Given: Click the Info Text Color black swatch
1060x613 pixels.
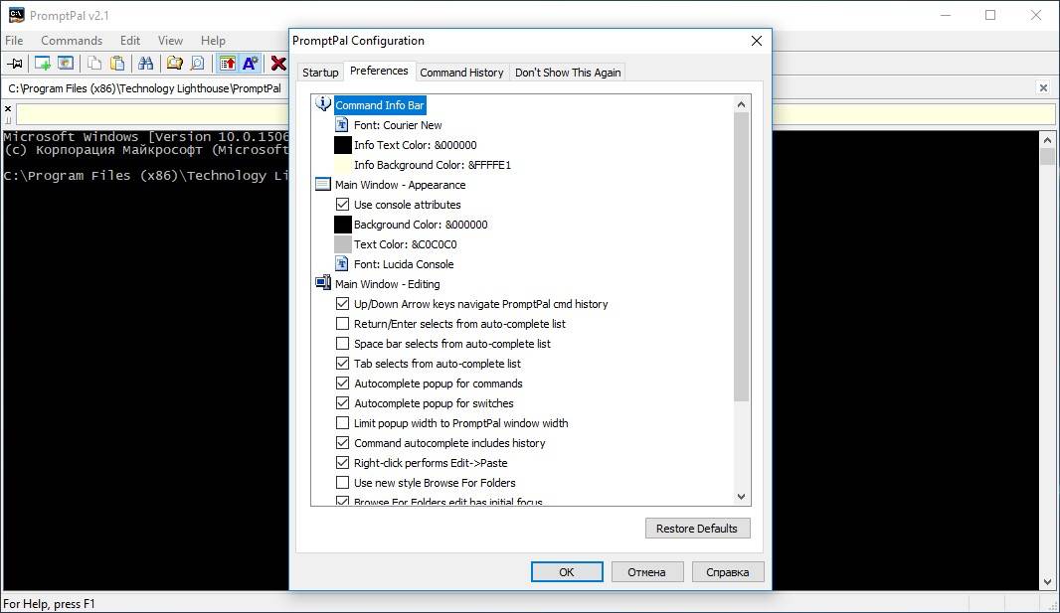Looking at the screenshot, I should coord(343,144).
